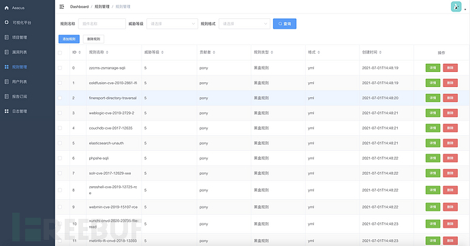The height and width of the screenshot is (246, 470).
Task: Delete the phpshe-sqli rule
Action: pyautogui.click(x=450, y=158)
